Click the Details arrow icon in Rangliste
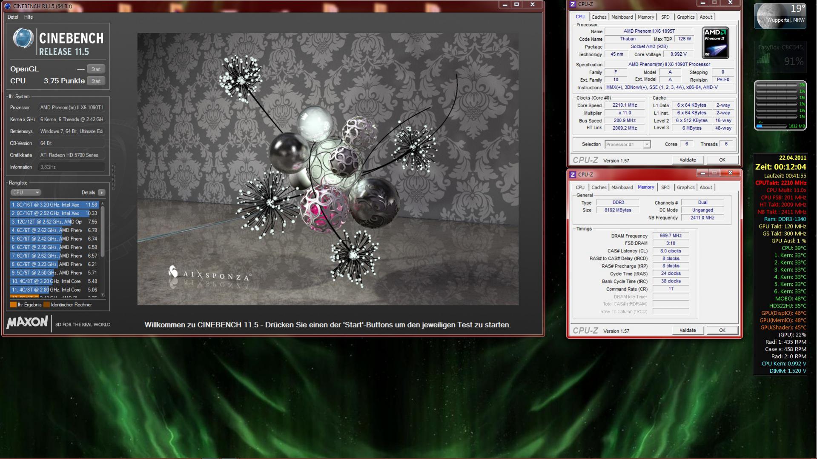Image resolution: width=817 pixels, height=459 pixels. [101, 192]
